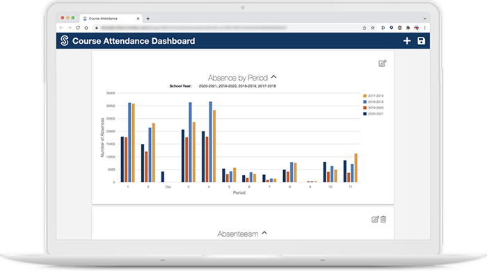
Task: Click the lock icon in address bar
Action: 97,28
